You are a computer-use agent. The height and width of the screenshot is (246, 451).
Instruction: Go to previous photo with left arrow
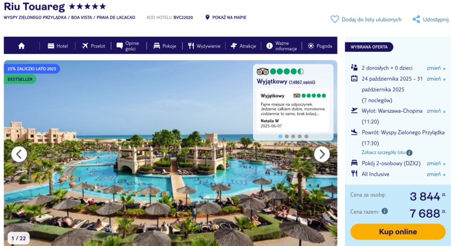(19, 154)
